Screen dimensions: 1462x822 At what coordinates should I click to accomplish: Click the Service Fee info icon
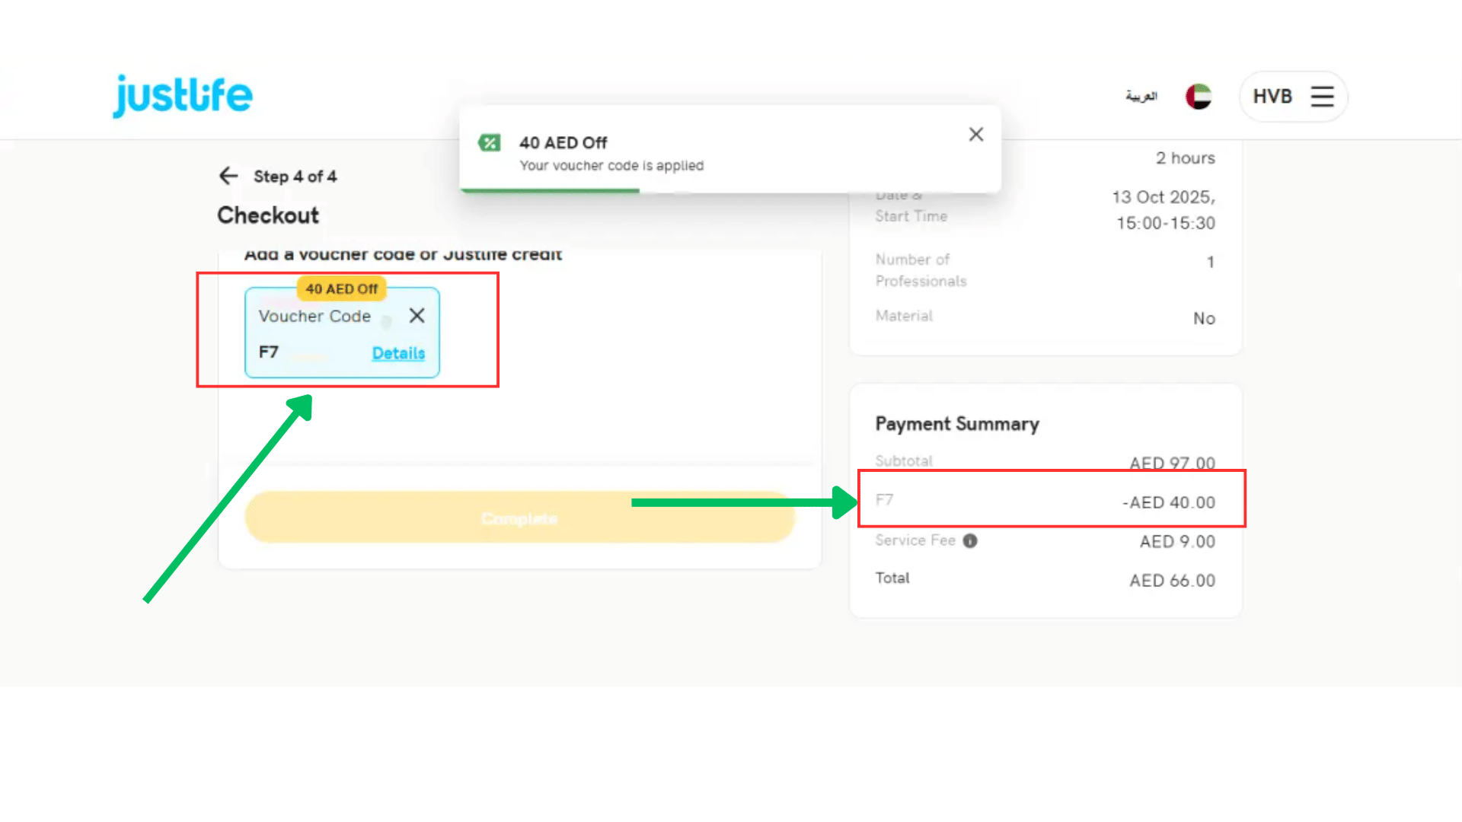click(x=969, y=541)
